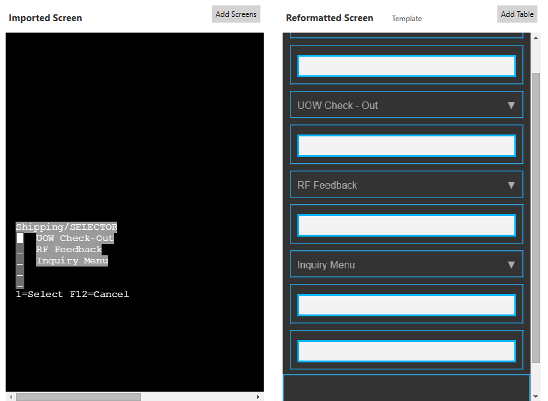Screen dimensions: 548x401
Task: Switch to the Template tab
Action: tap(406, 19)
